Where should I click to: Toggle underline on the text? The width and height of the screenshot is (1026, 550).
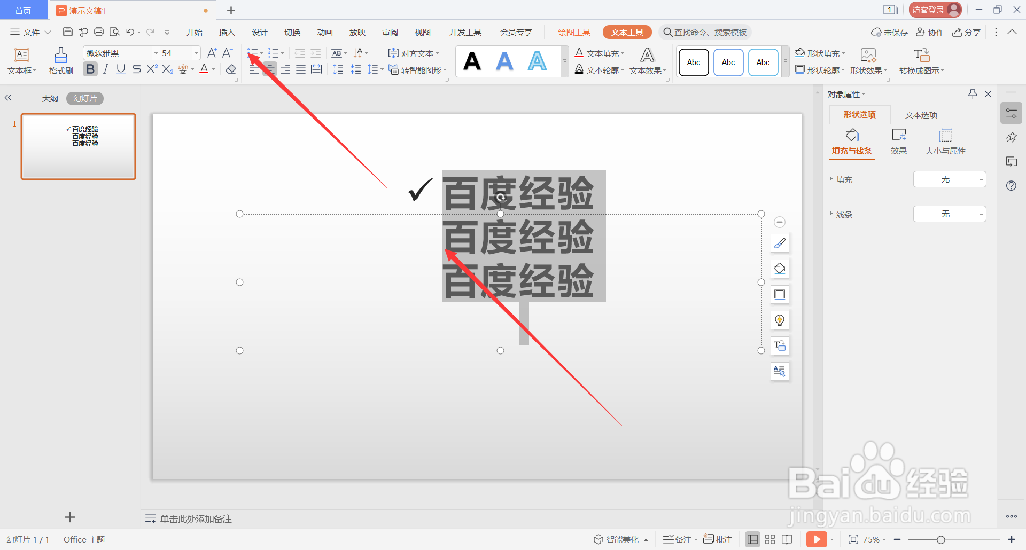click(x=120, y=69)
